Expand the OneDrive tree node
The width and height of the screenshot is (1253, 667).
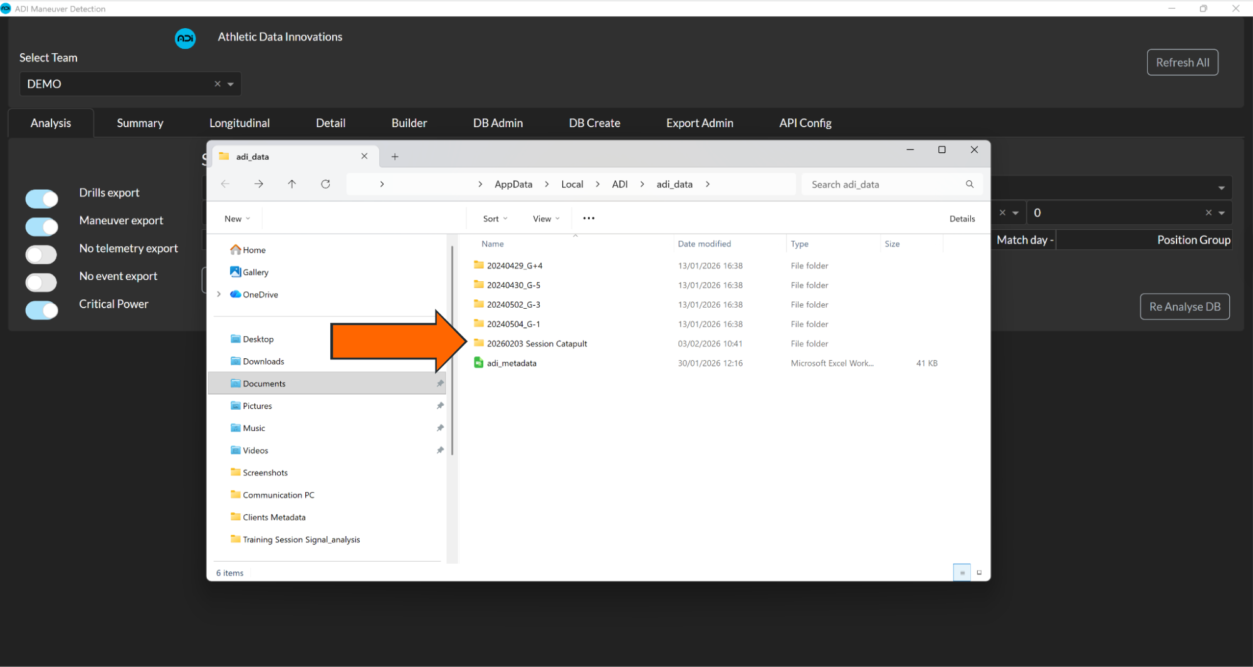219,294
